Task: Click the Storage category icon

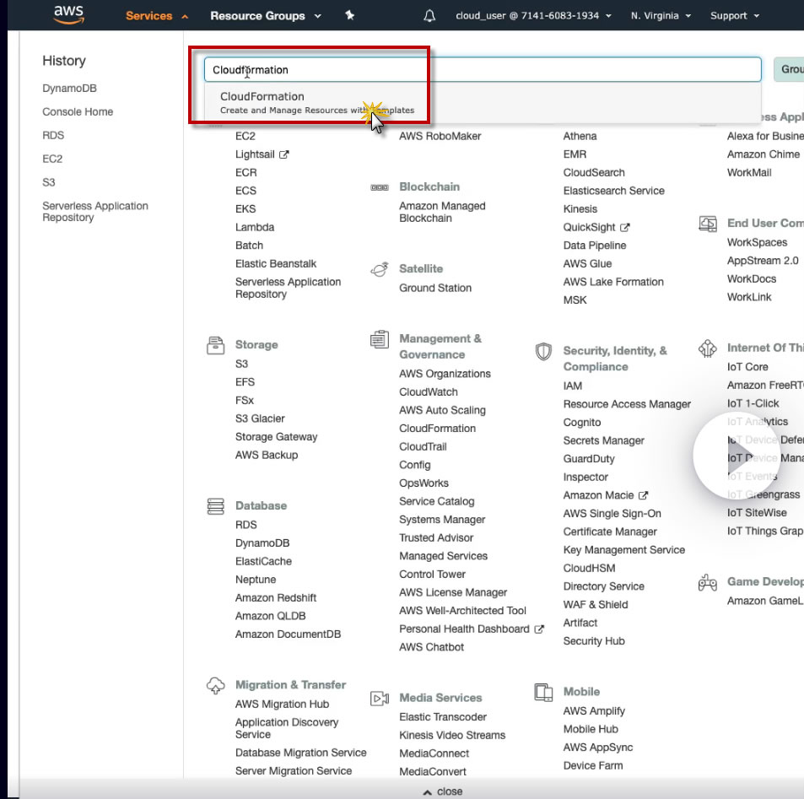Action: 215,345
